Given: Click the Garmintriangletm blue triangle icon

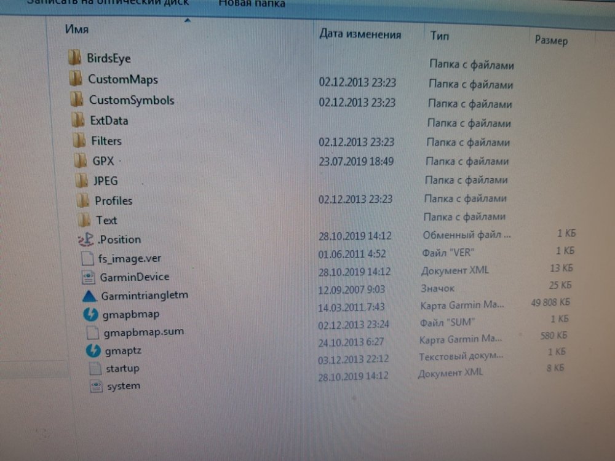Looking at the screenshot, I should coord(90,296).
